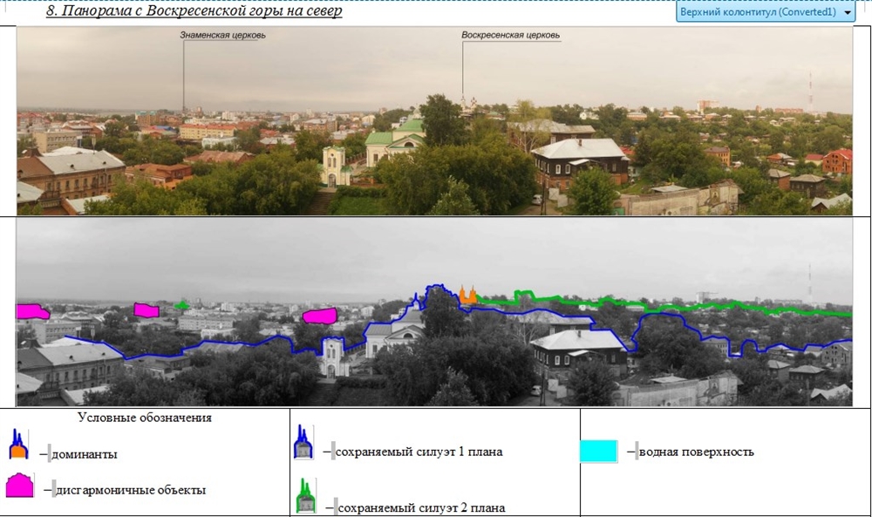This screenshot has width=872, height=517.
Task: Click the heading Панорама с Воскресенской горы
Action: pyautogui.click(x=194, y=12)
